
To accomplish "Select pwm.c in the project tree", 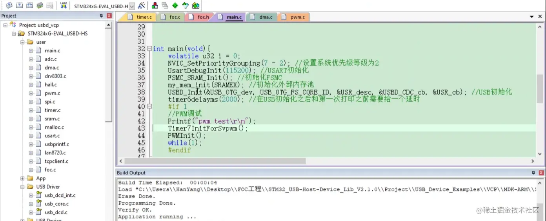I will coord(53,93).
